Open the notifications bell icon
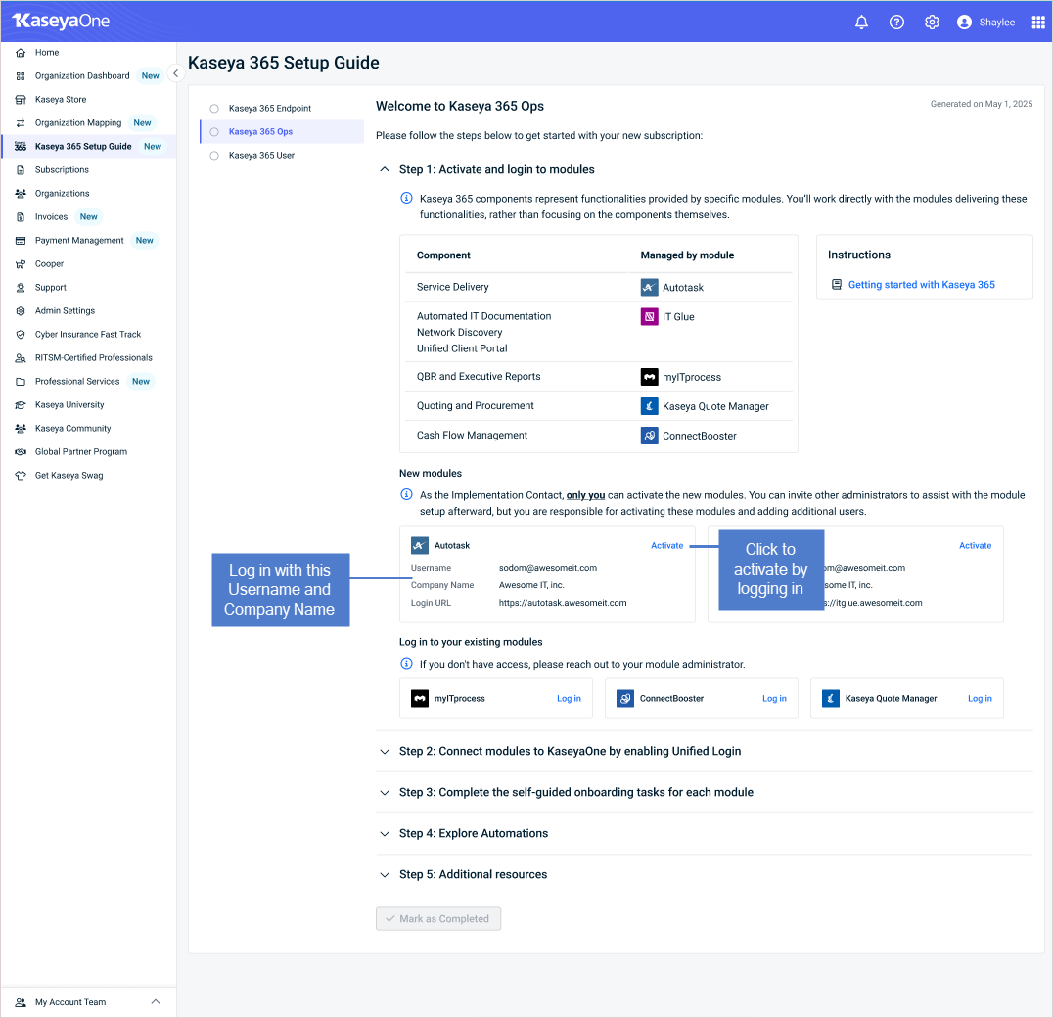This screenshot has height=1018, width=1053. [861, 23]
